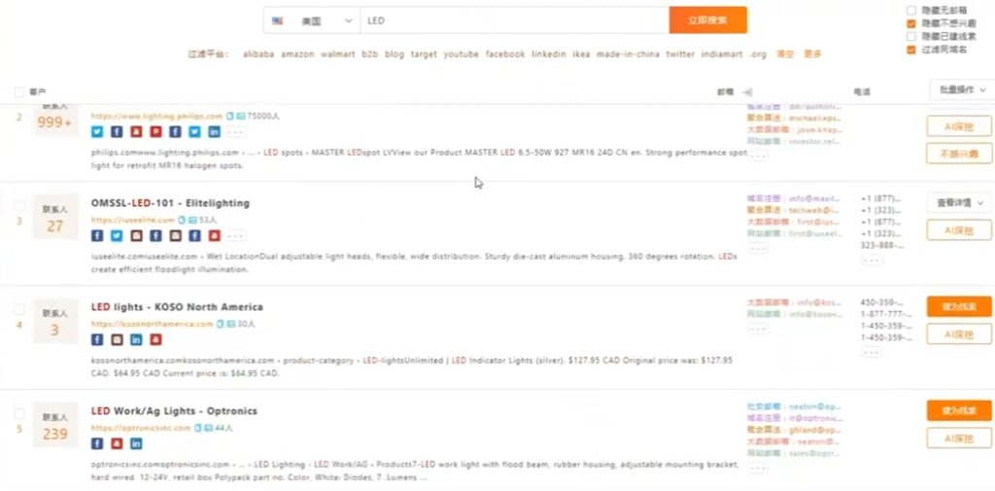Screen dimensions: 995x491
Task: Select the alibaba platform filter
Action: tap(257, 54)
